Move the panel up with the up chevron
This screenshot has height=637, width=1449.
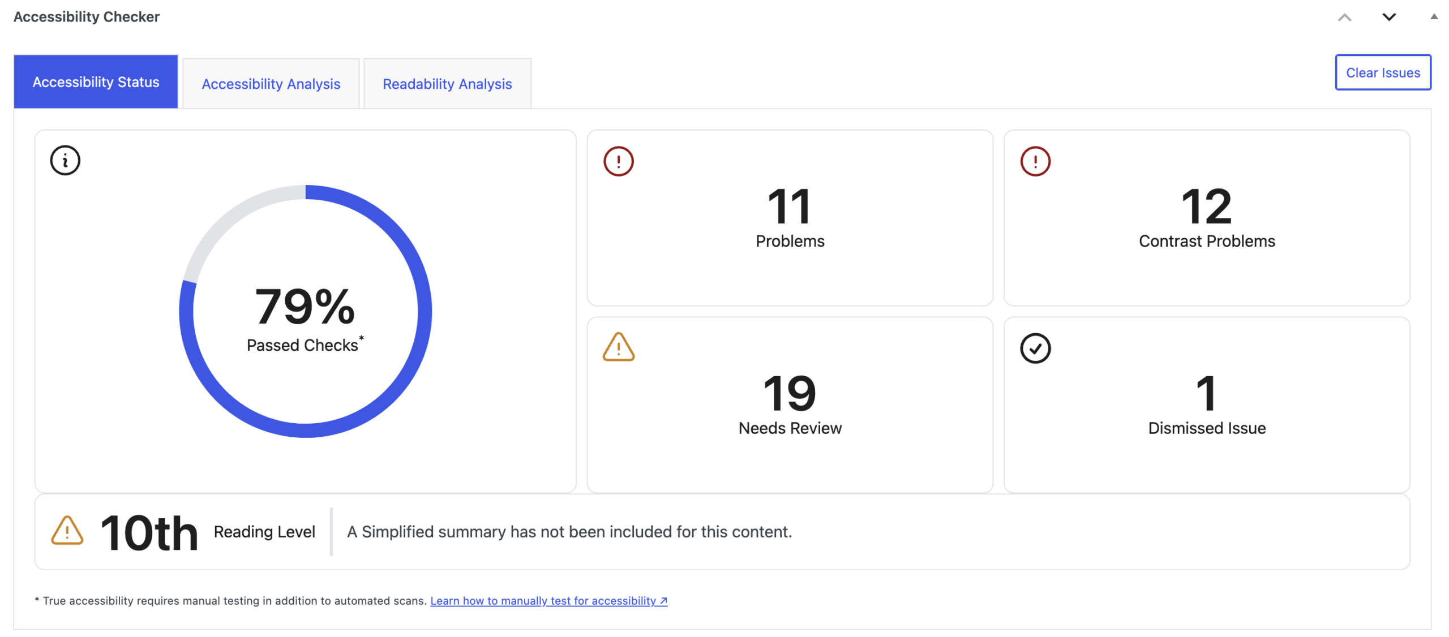tap(1344, 17)
